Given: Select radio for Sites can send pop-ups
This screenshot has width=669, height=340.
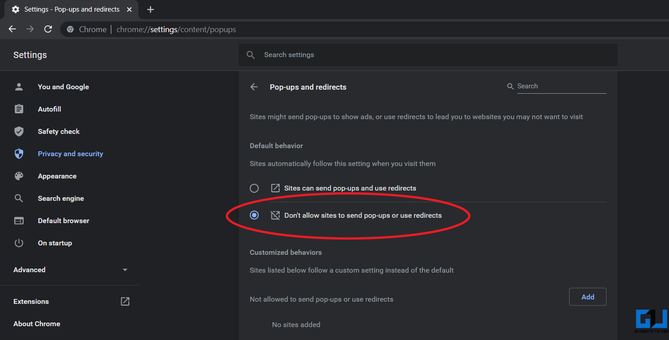Looking at the screenshot, I should coord(254,188).
